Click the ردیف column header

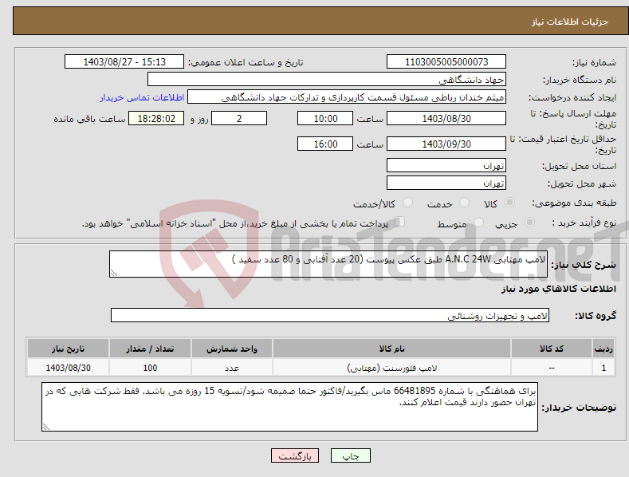tap(603, 349)
